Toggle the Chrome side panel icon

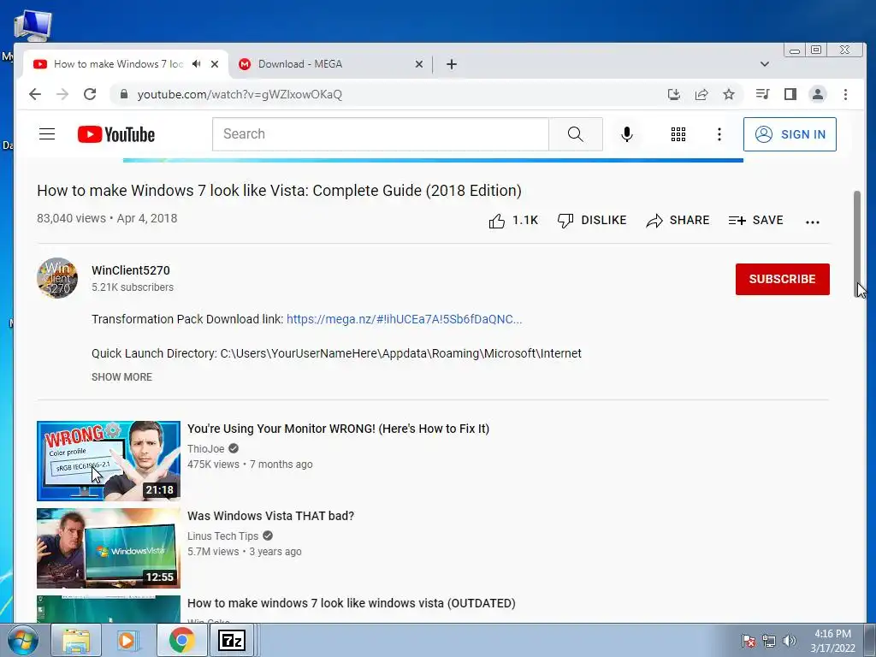[790, 94]
